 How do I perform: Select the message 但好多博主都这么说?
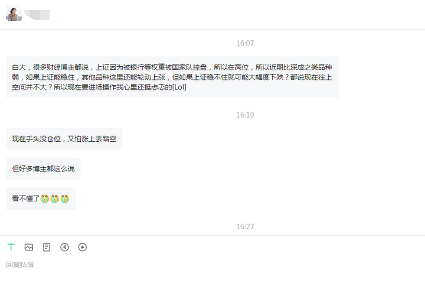coord(43,168)
